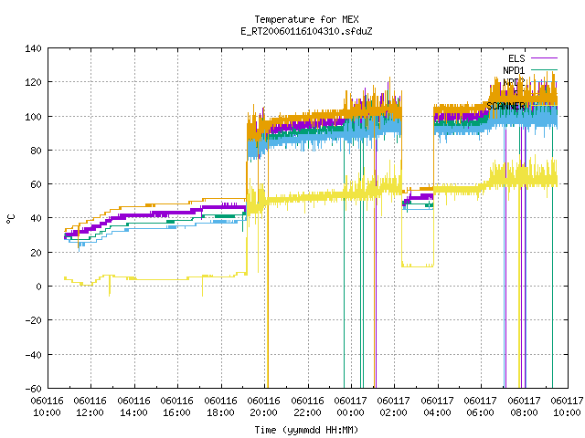Click the 140 y-axis tick label

point(33,48)
